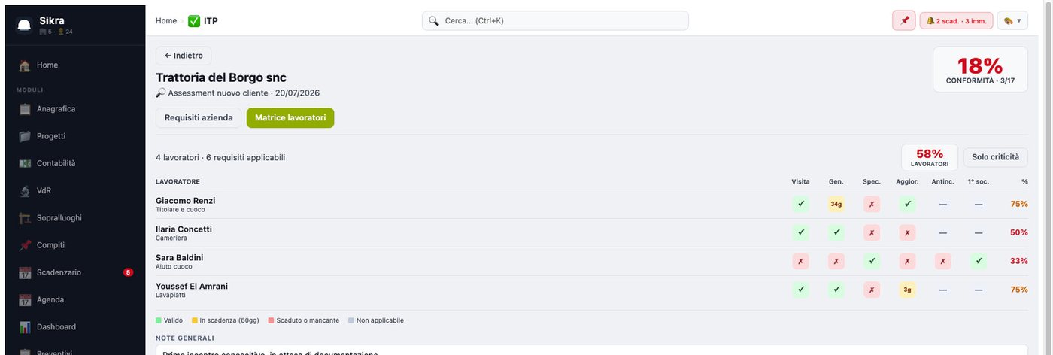Click the Solo criticità filter button

[995, 157]
